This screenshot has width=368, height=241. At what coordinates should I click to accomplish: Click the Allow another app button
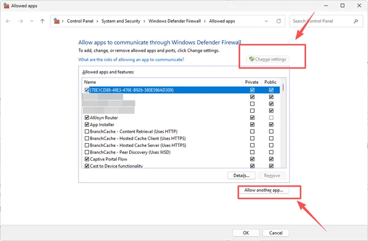[264, 190]
